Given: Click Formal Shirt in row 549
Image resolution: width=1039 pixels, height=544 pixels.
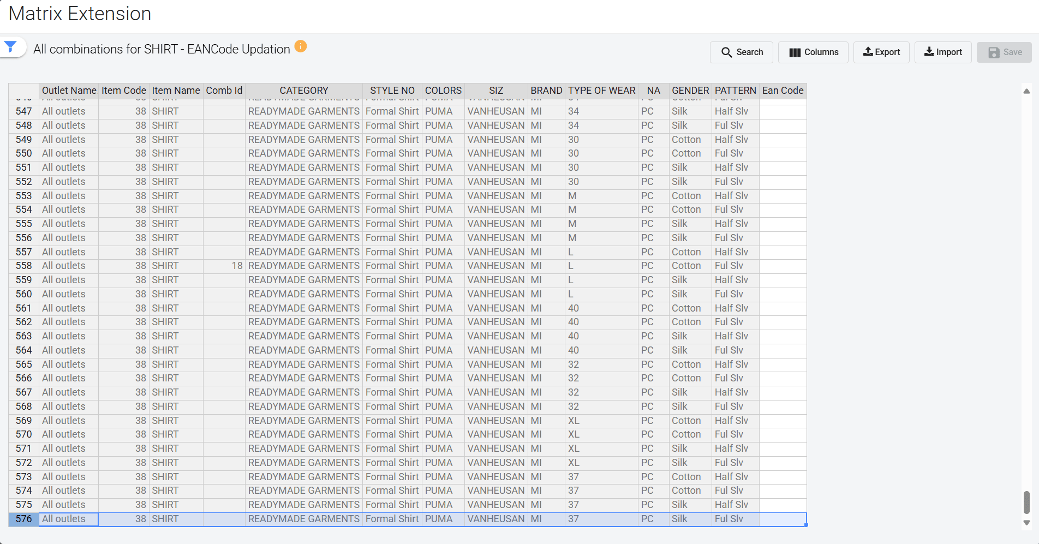Looking at the screenshot, I should click(x=392, y=140).
